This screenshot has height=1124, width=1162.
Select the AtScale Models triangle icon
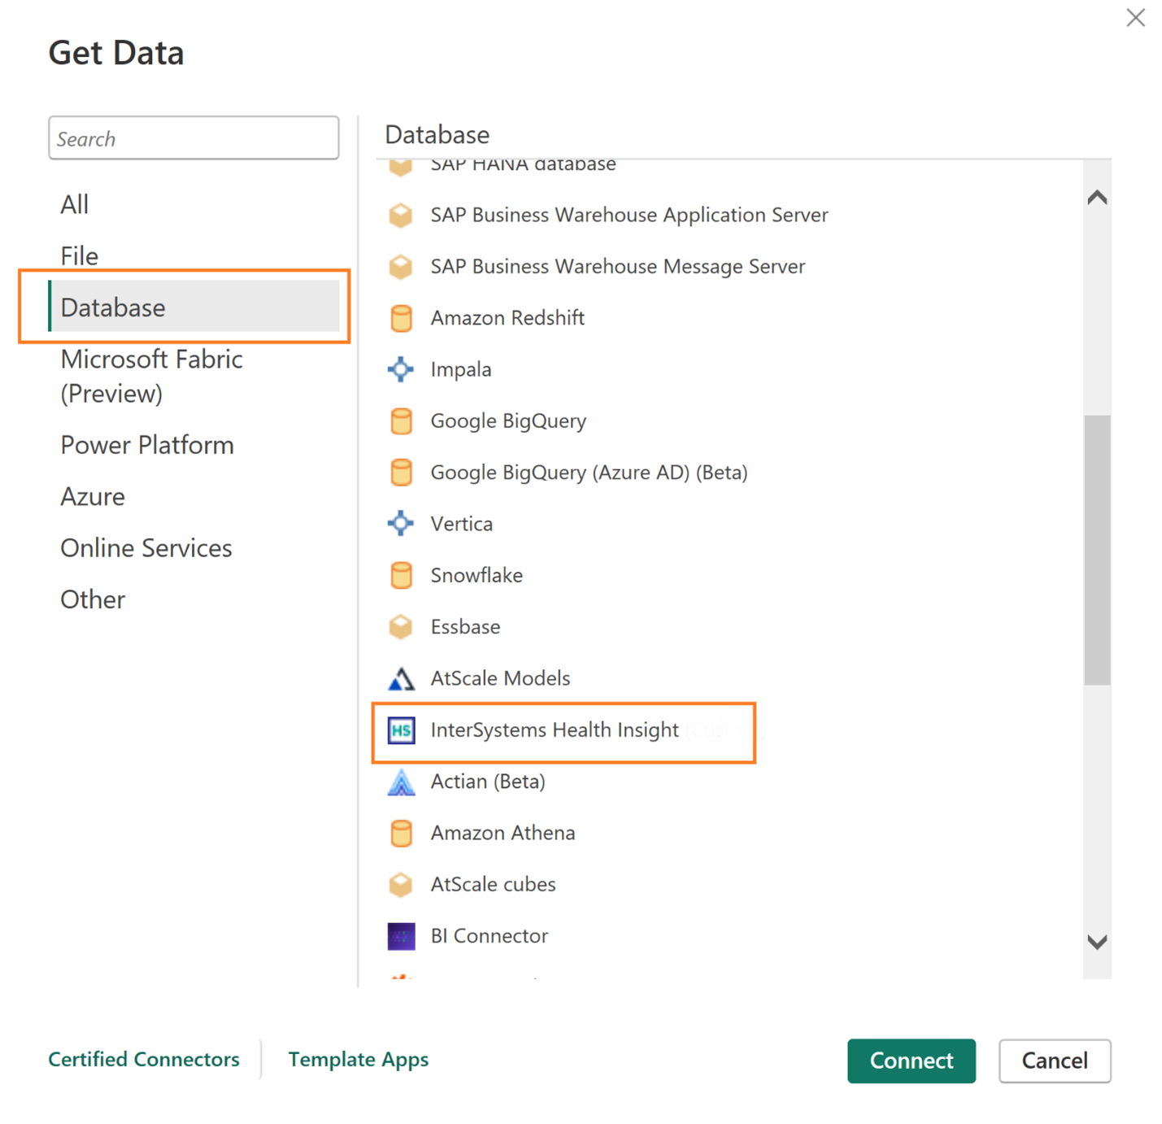click(x=401, y=678)
